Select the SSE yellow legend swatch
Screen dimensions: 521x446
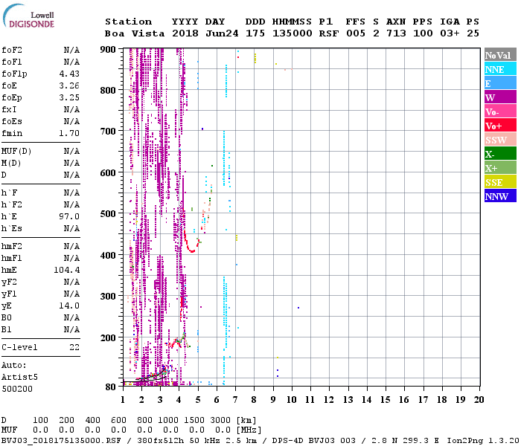500,182
